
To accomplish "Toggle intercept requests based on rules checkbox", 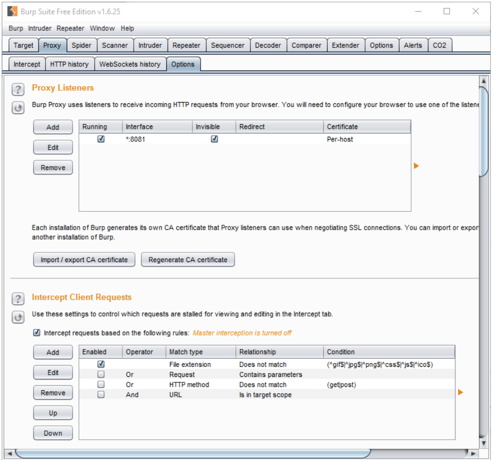I will pyautogui.click(x=37, y=333).
